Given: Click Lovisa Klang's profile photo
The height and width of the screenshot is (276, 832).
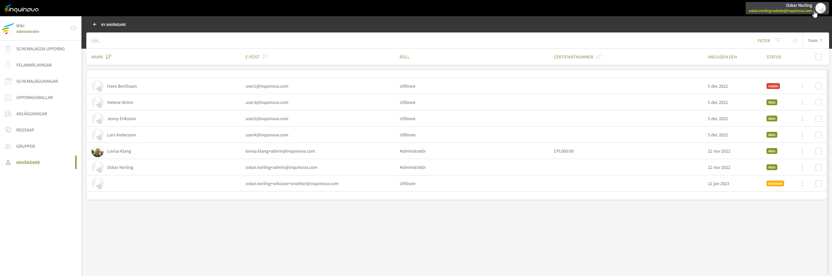Looking at the screenshot, I should click(x=97, y=151).
